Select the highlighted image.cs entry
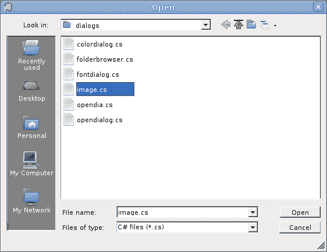 pos(105,89)
